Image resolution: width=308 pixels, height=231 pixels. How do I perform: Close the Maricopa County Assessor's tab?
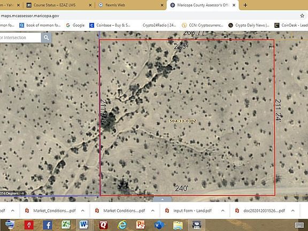[x=234, y=5]
